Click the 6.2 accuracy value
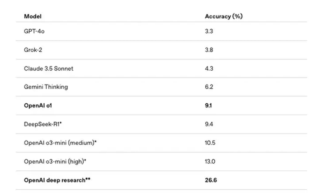The width and height of the screenshot is (326, 194). pyautogui.click(x=209, y=87)
